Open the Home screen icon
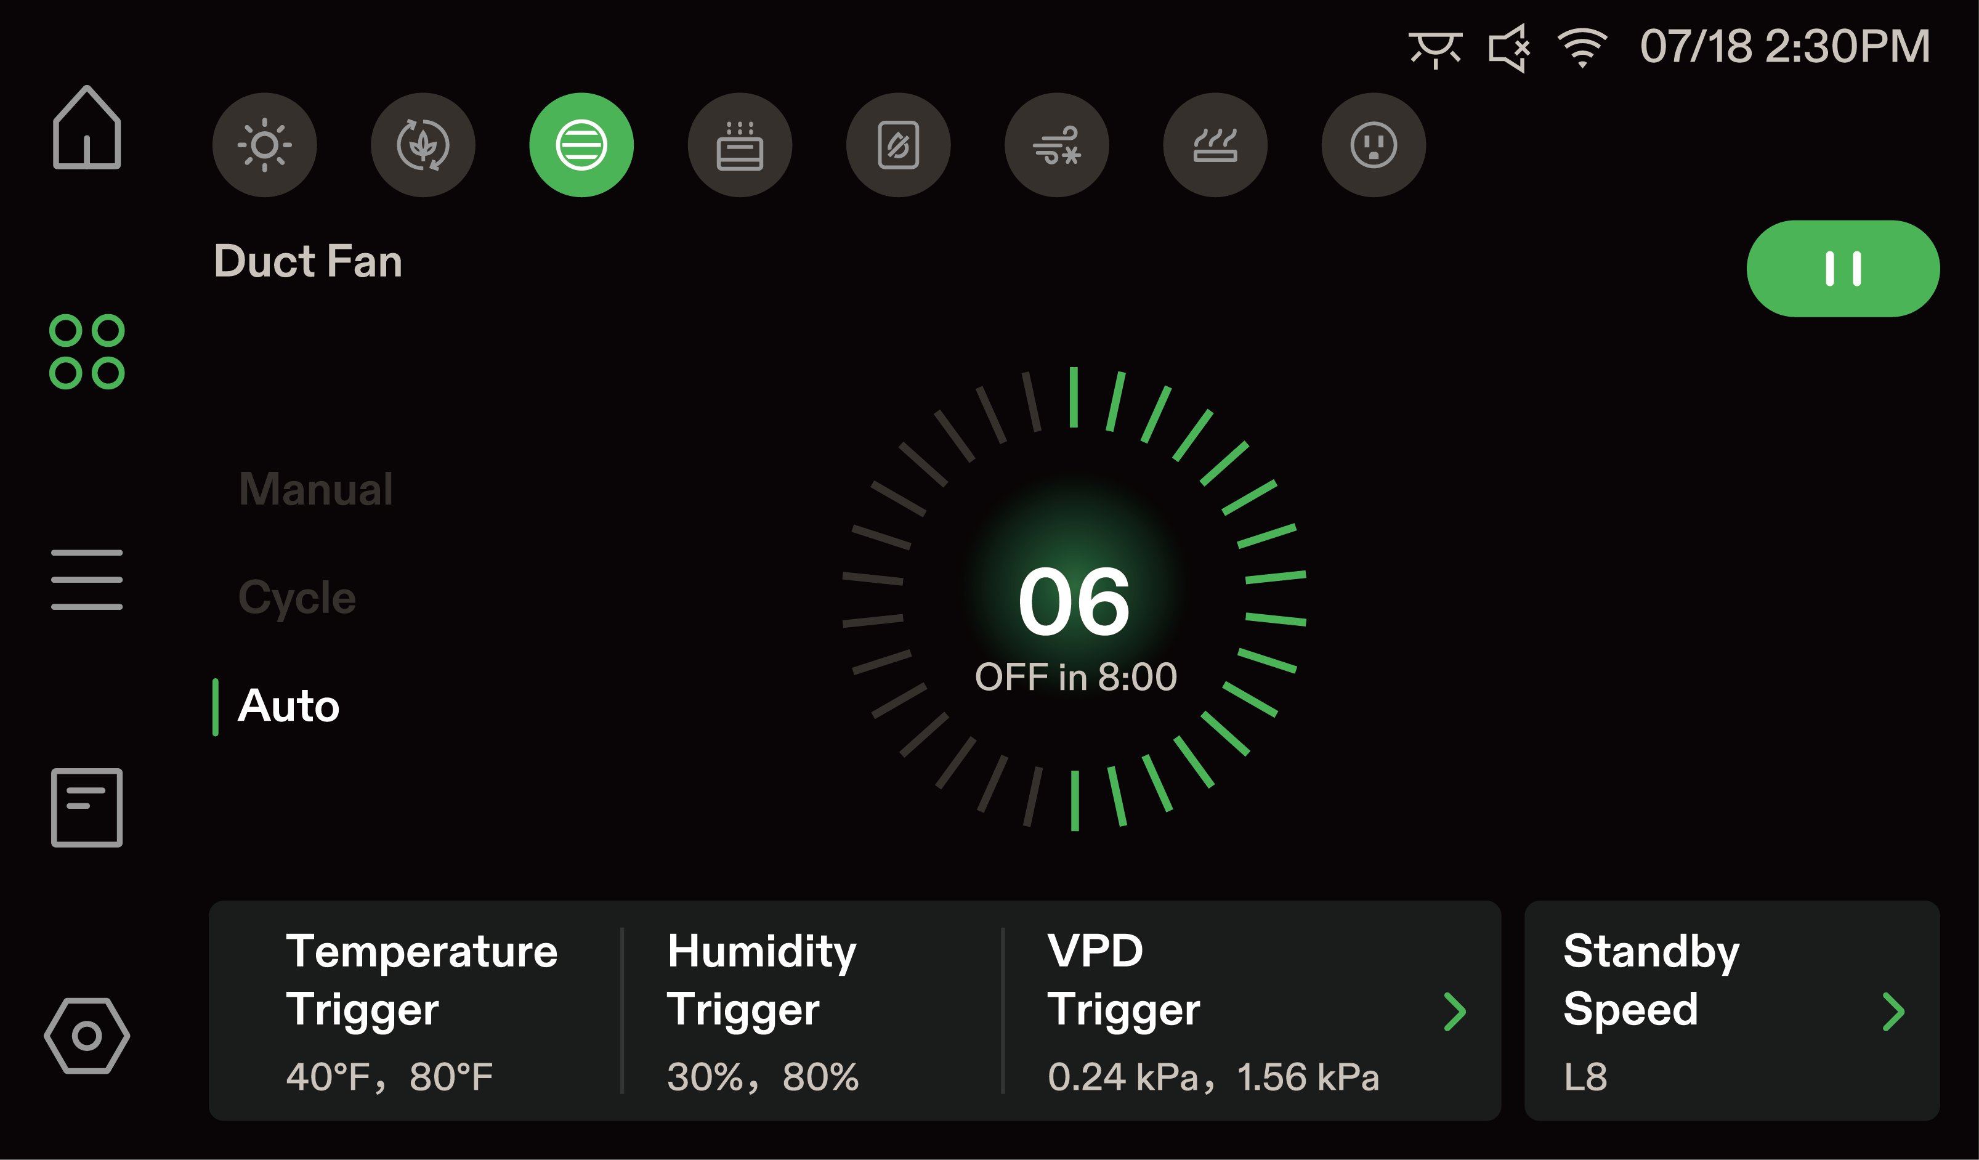Screen dimensions: 1979x1160 86,128
